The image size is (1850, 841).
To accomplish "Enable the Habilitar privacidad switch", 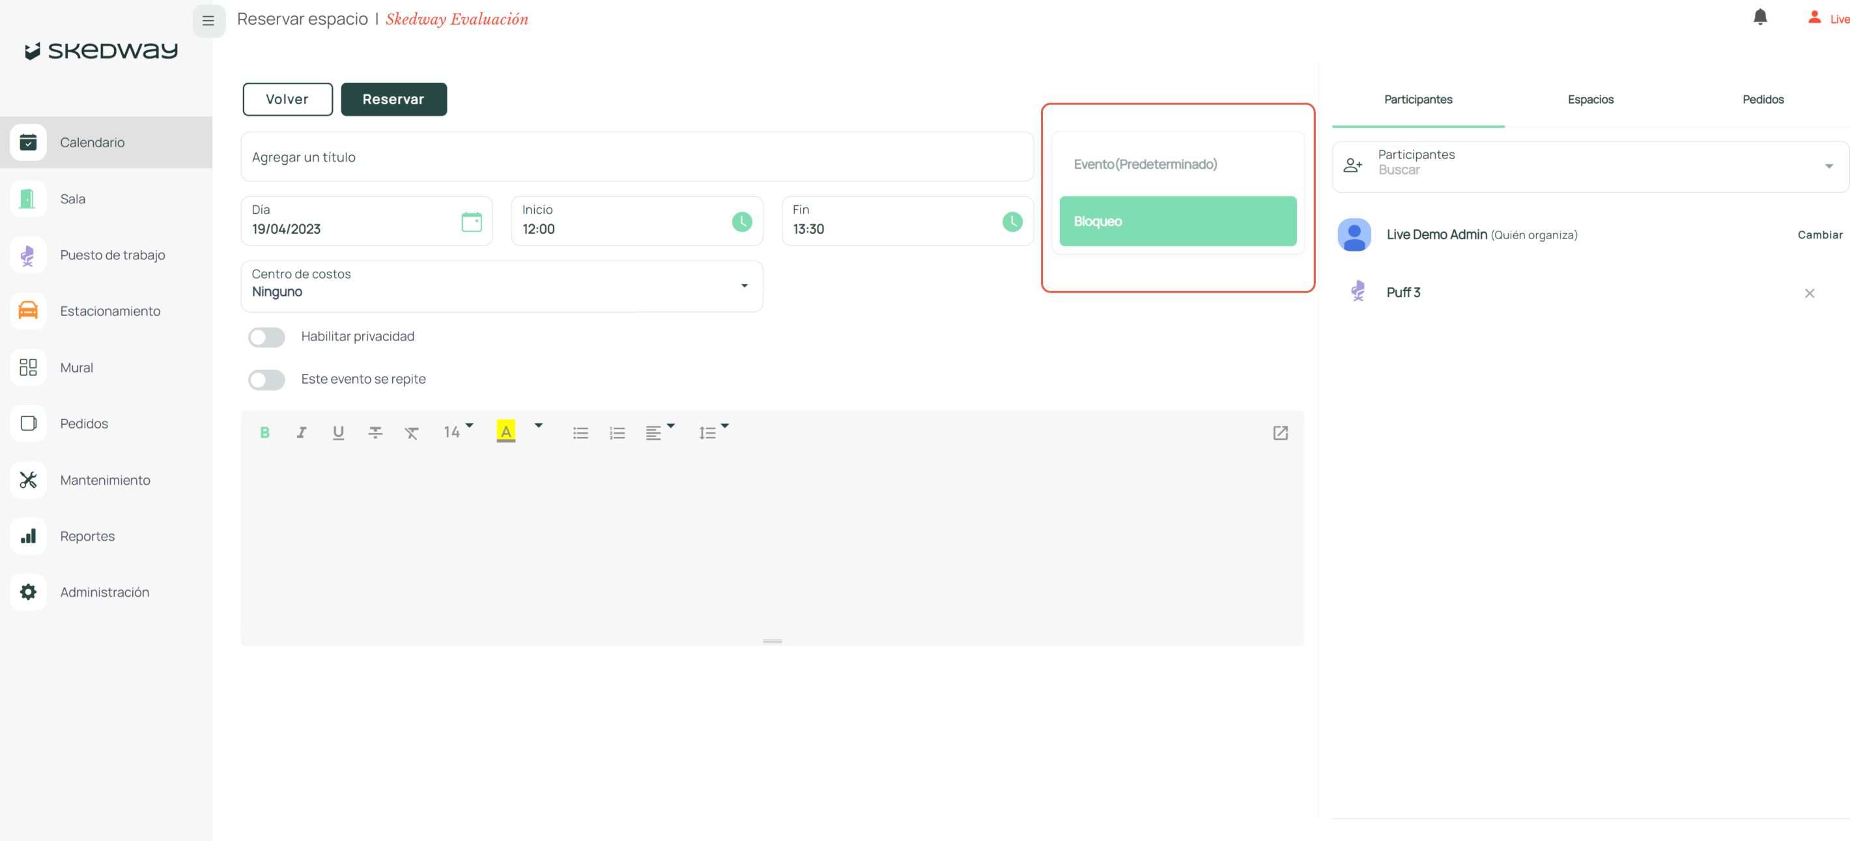I will click(x=266, y=337).
